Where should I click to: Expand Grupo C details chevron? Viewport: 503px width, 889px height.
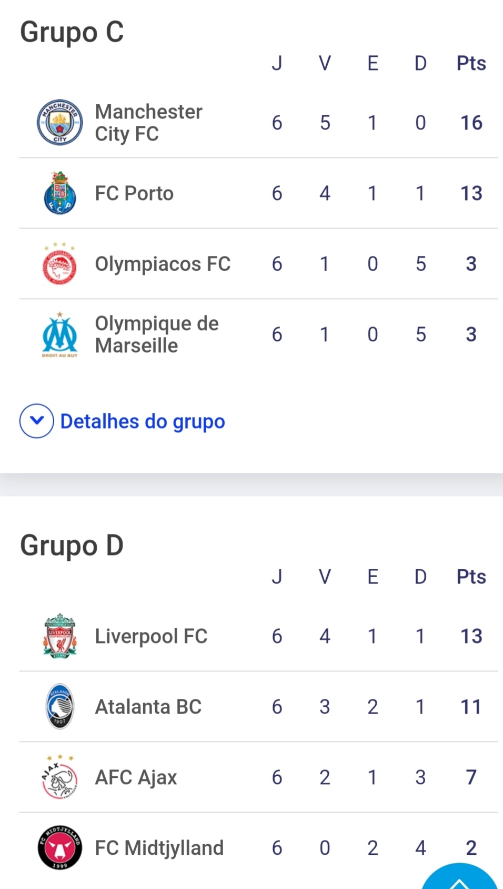37,421
